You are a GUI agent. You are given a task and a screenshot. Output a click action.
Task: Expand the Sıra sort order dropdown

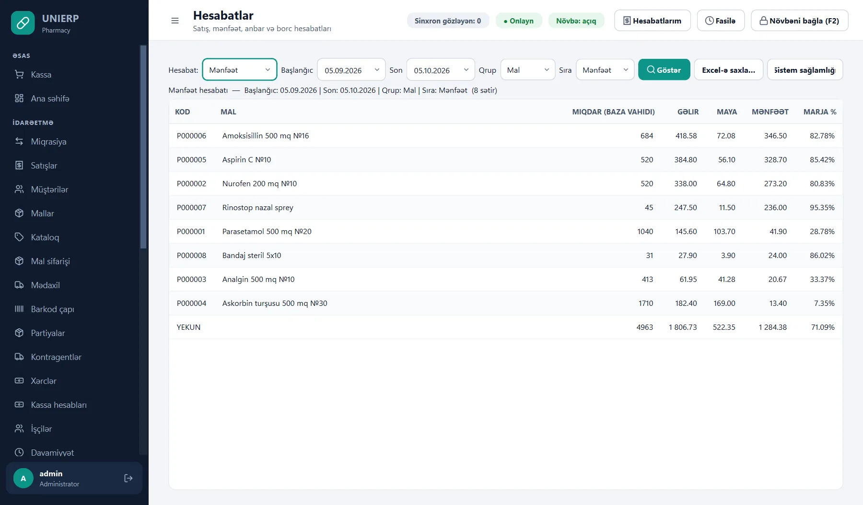(605, 70)
